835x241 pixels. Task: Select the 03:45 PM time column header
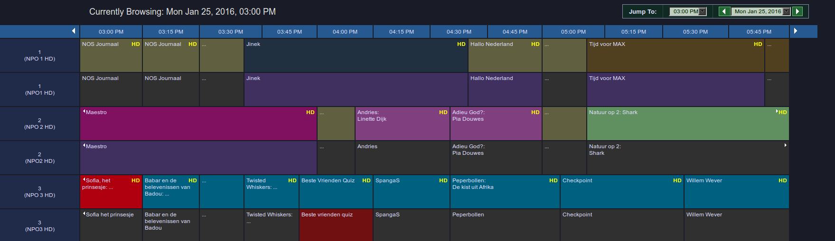tap(290, 32)
